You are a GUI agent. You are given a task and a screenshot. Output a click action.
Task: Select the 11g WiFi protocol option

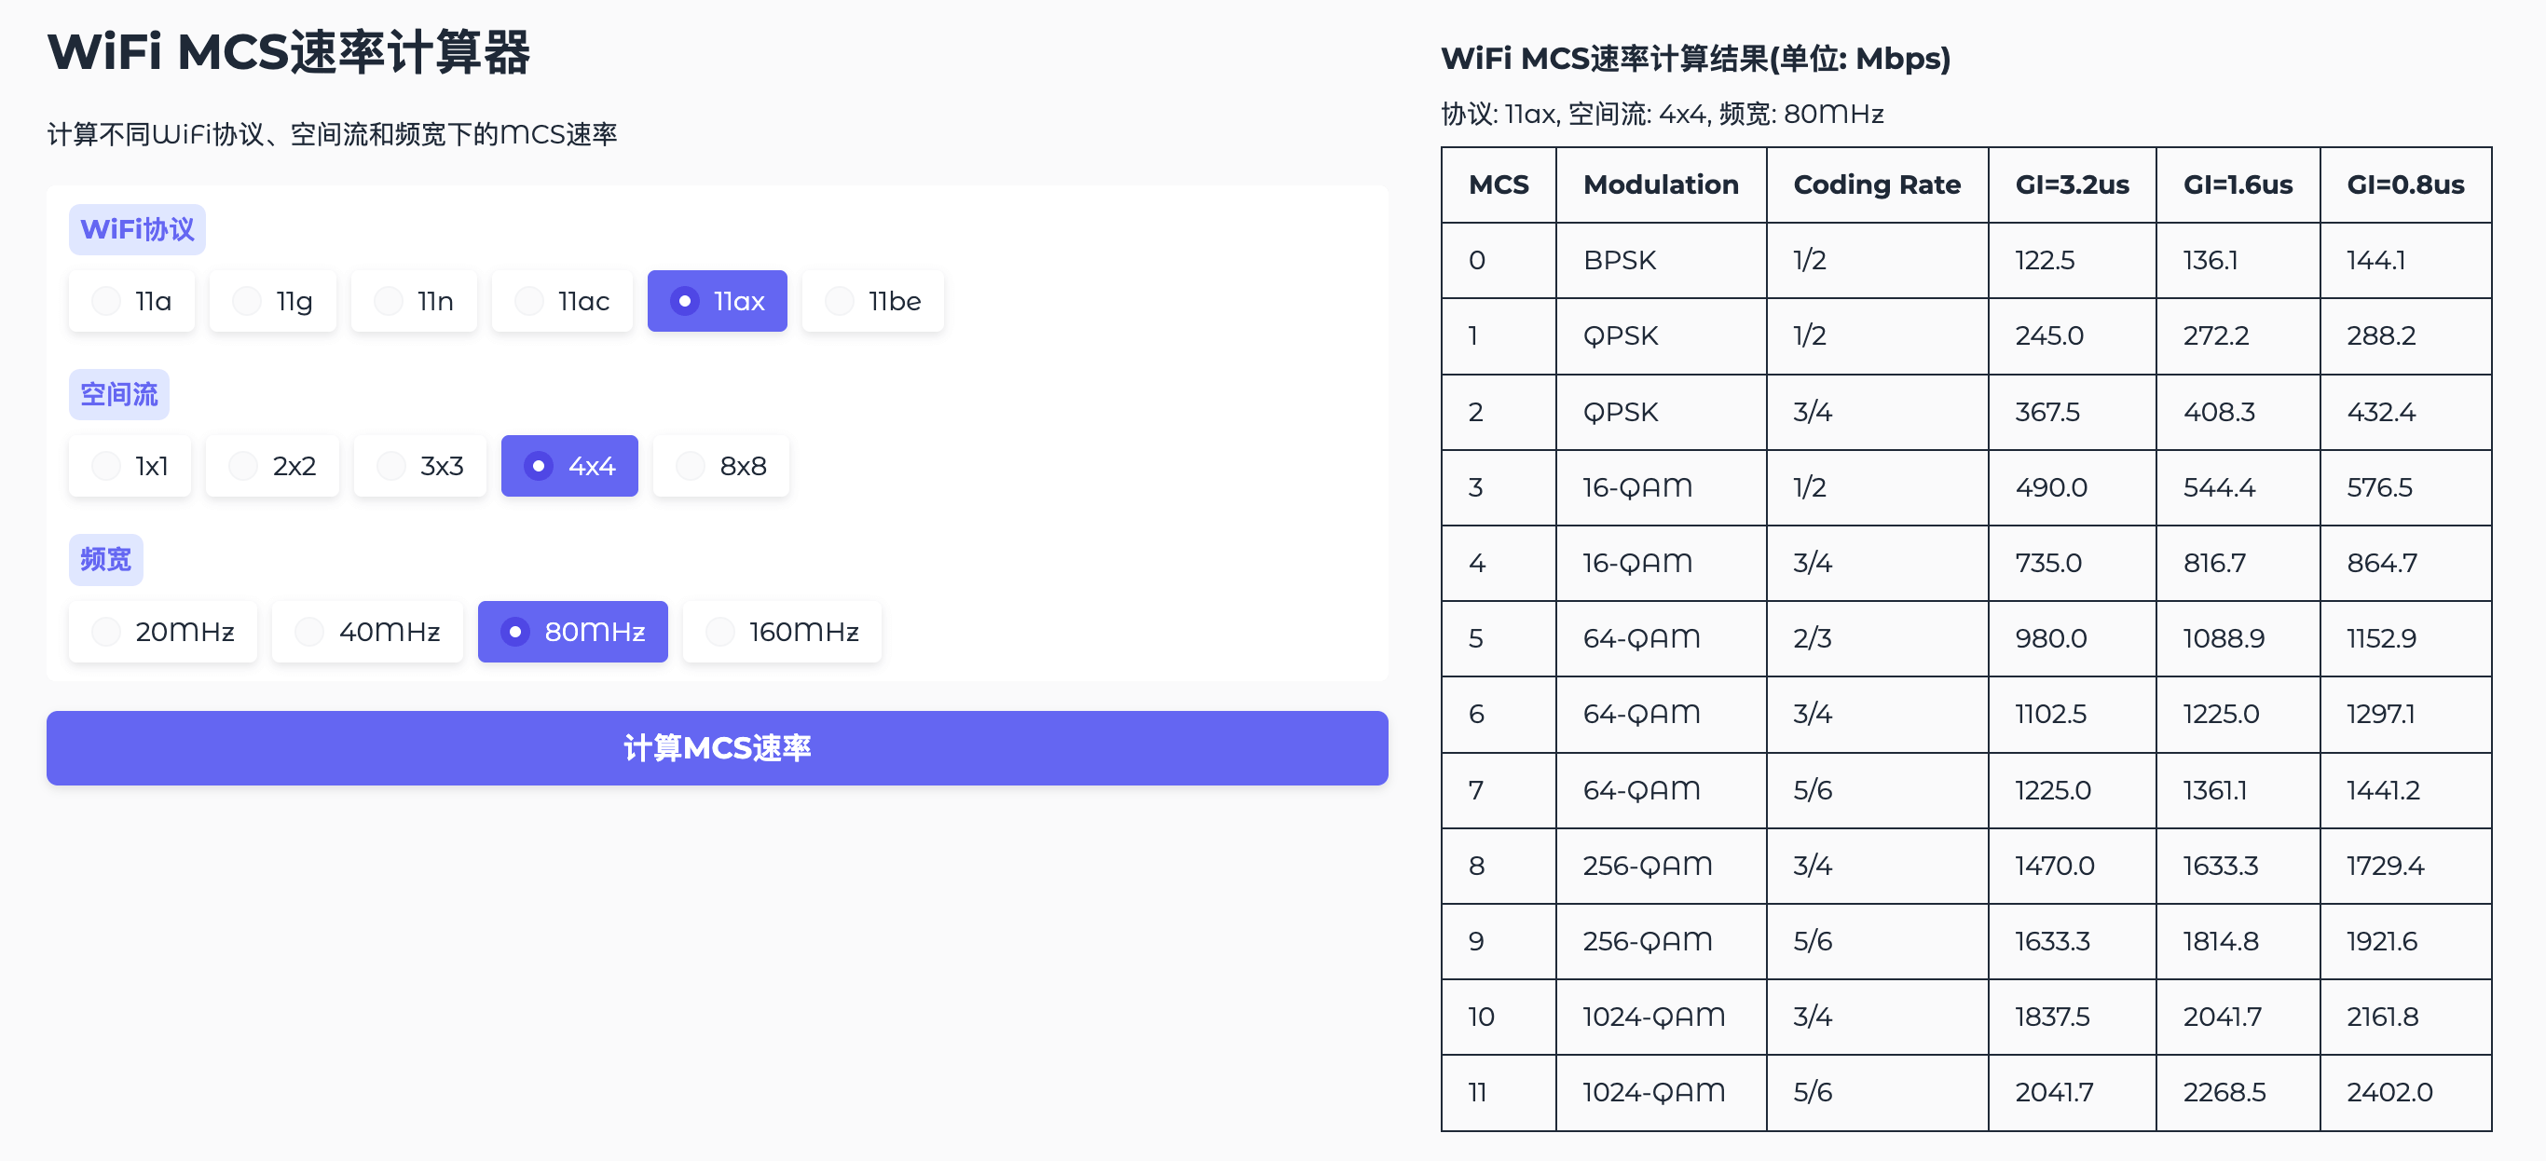273,300
